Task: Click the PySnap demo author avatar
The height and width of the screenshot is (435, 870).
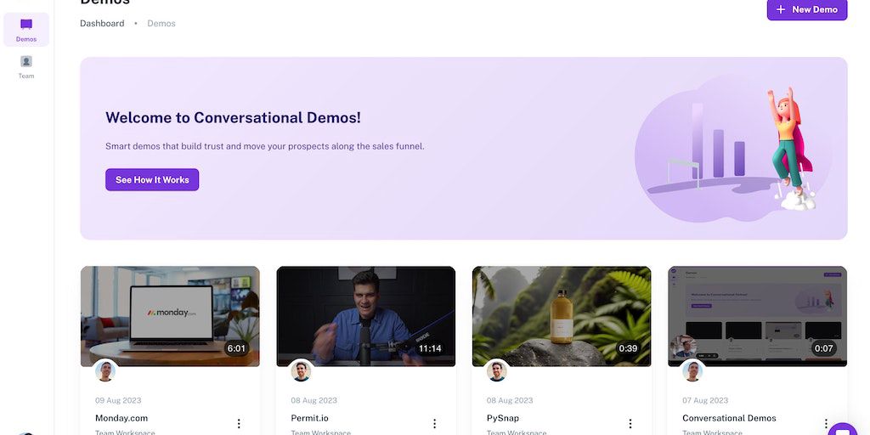Action: [497, 370]
